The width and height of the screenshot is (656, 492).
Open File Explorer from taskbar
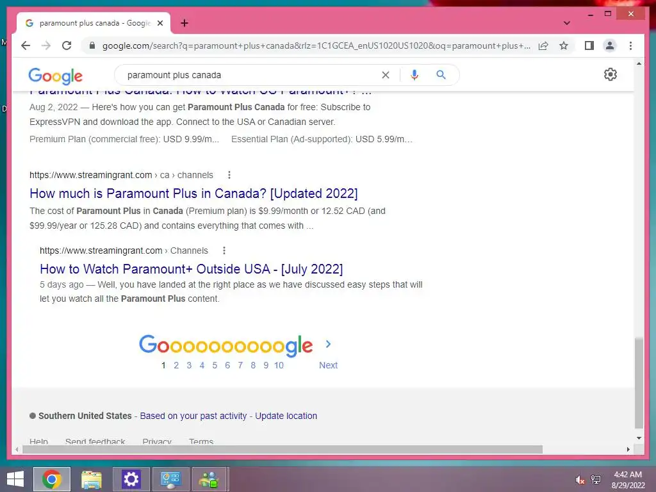click(91, 479)
